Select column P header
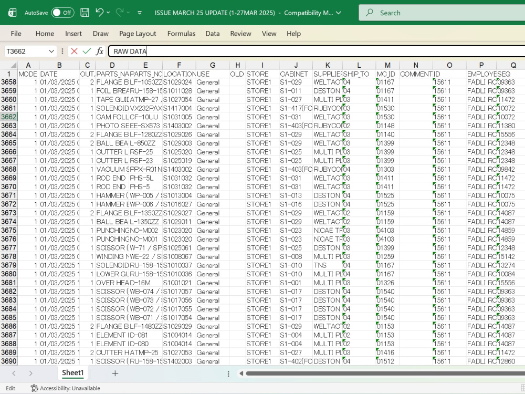The image size is (525, 394). click(481, 65)
